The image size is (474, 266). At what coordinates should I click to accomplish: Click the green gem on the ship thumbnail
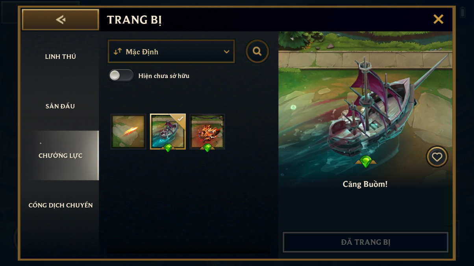coord(168,148)
